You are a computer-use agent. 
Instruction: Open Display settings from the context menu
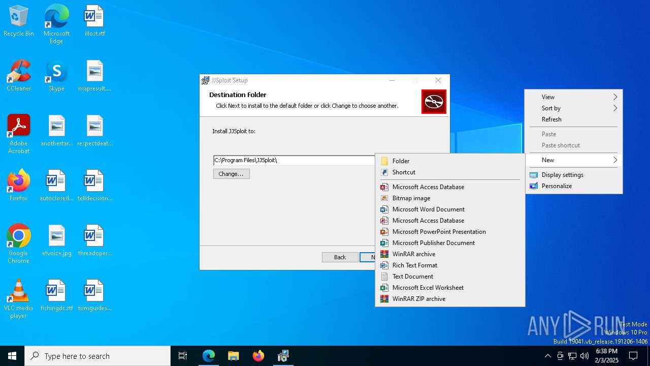(x=574, y=175)
